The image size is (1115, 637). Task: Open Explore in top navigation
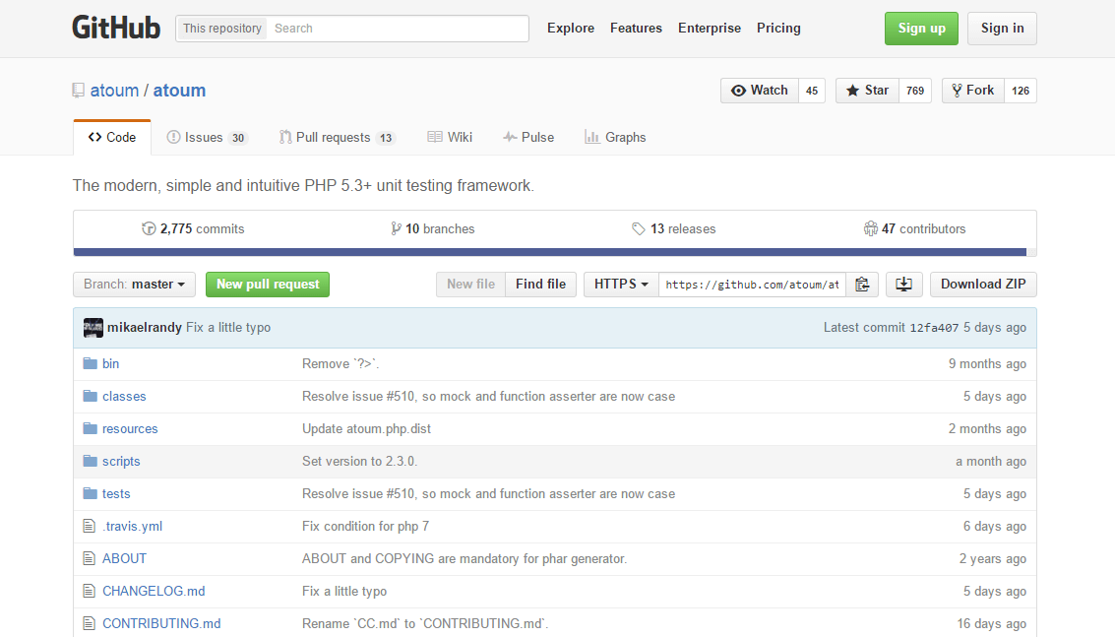point(571,28)
